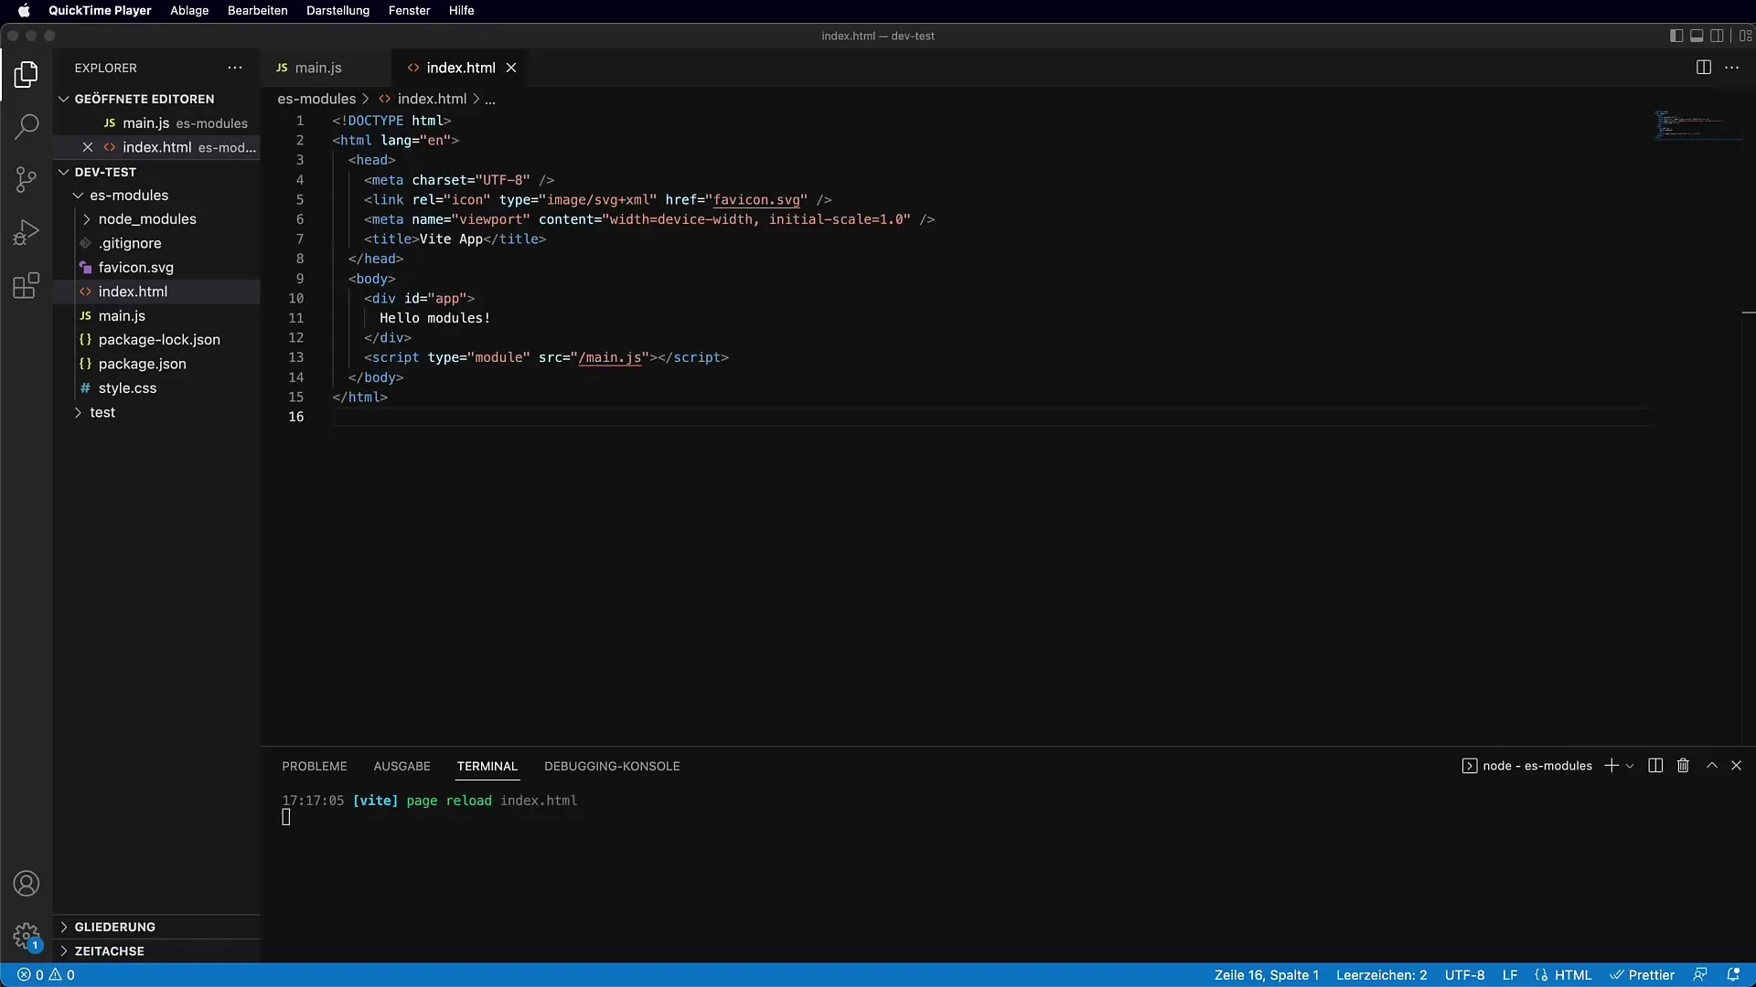Toggle bottom panel layout icon
This screenshot has height=987, width=1756.
coord(1697,36)
